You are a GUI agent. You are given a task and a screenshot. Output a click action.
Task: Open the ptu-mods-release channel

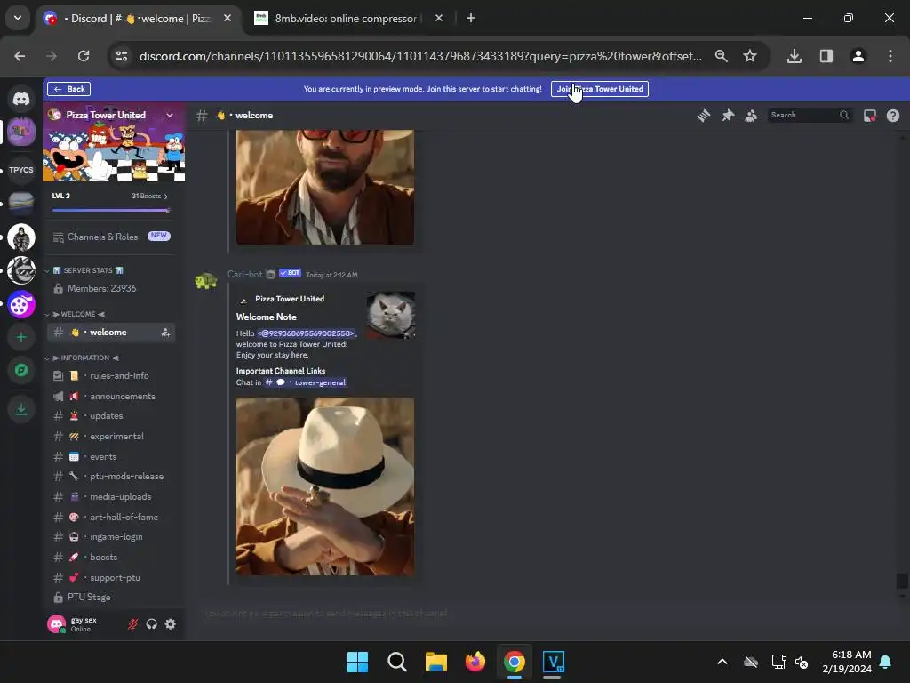point(111,477)
